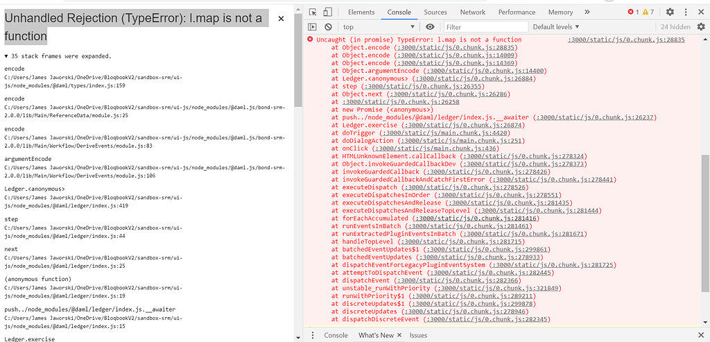
Task: Click the 24 hidden label
Action: pyautogui.click(x=675, y=27)
